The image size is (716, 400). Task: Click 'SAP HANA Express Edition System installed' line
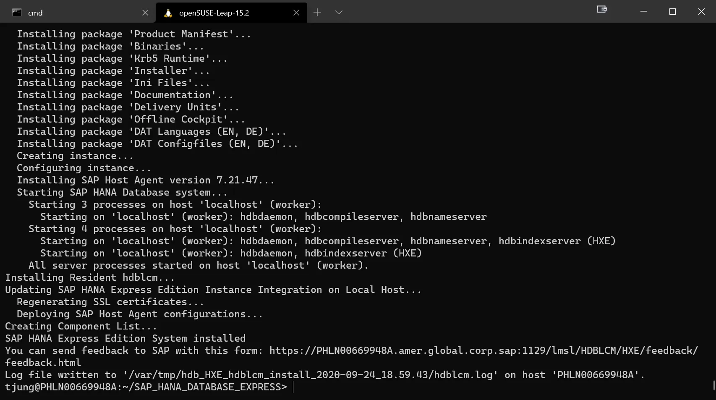[x=125, y=339]
